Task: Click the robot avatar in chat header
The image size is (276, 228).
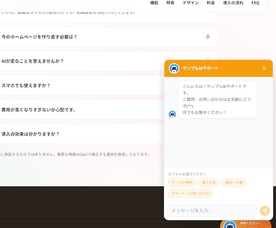Action: 174,68
